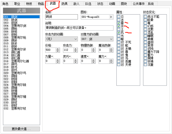Open the 状态 tab

[100, 4]
